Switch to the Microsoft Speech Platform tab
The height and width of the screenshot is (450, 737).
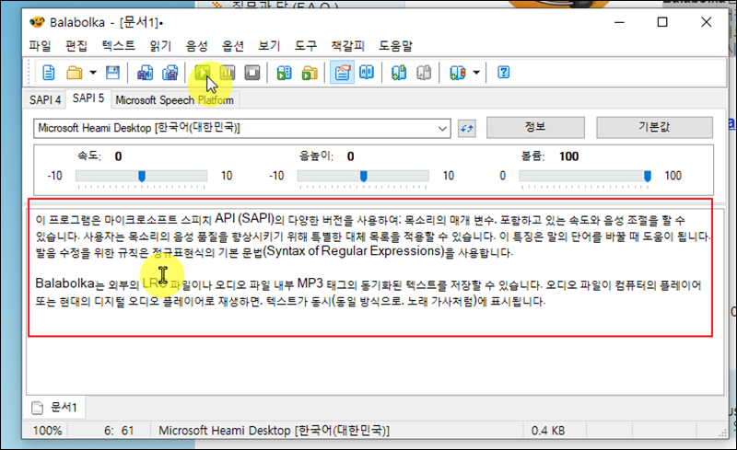(x=174, y=100)
